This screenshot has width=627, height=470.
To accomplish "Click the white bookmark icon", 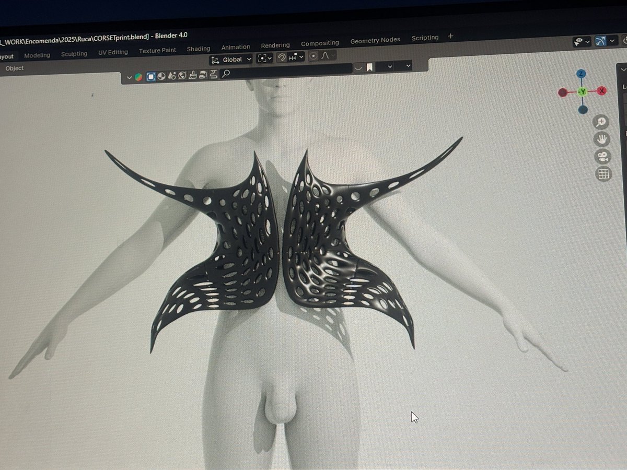I will click(369, 67).
